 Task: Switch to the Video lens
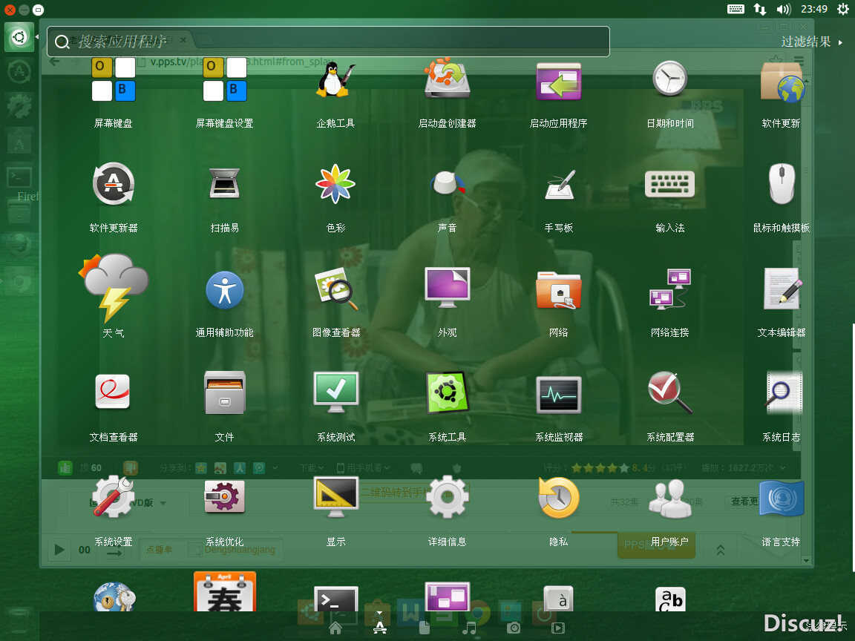tap(558, 628)
